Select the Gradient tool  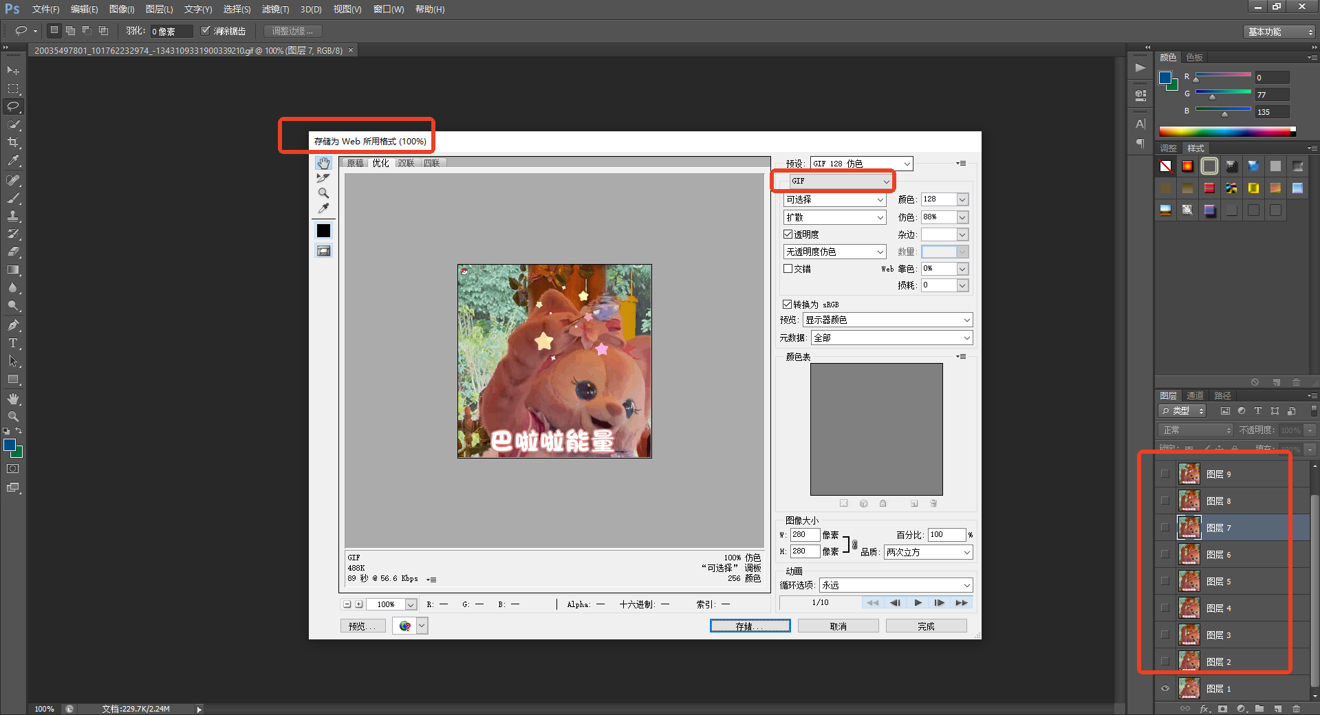pyautogui.click(x=13, y=269)
